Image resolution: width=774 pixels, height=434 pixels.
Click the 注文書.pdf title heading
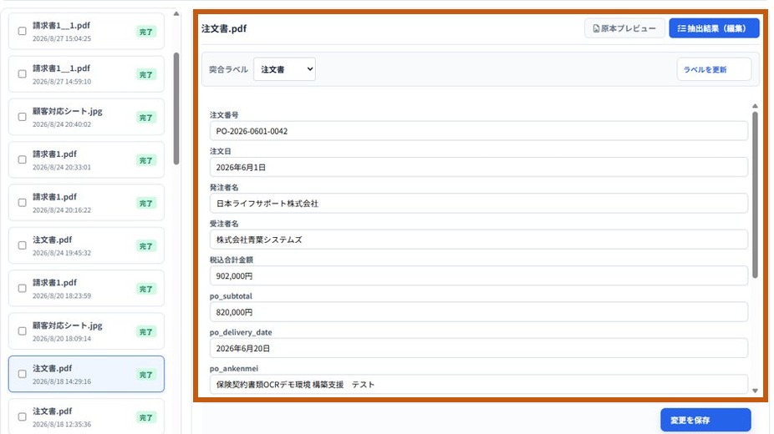point(224,28)
